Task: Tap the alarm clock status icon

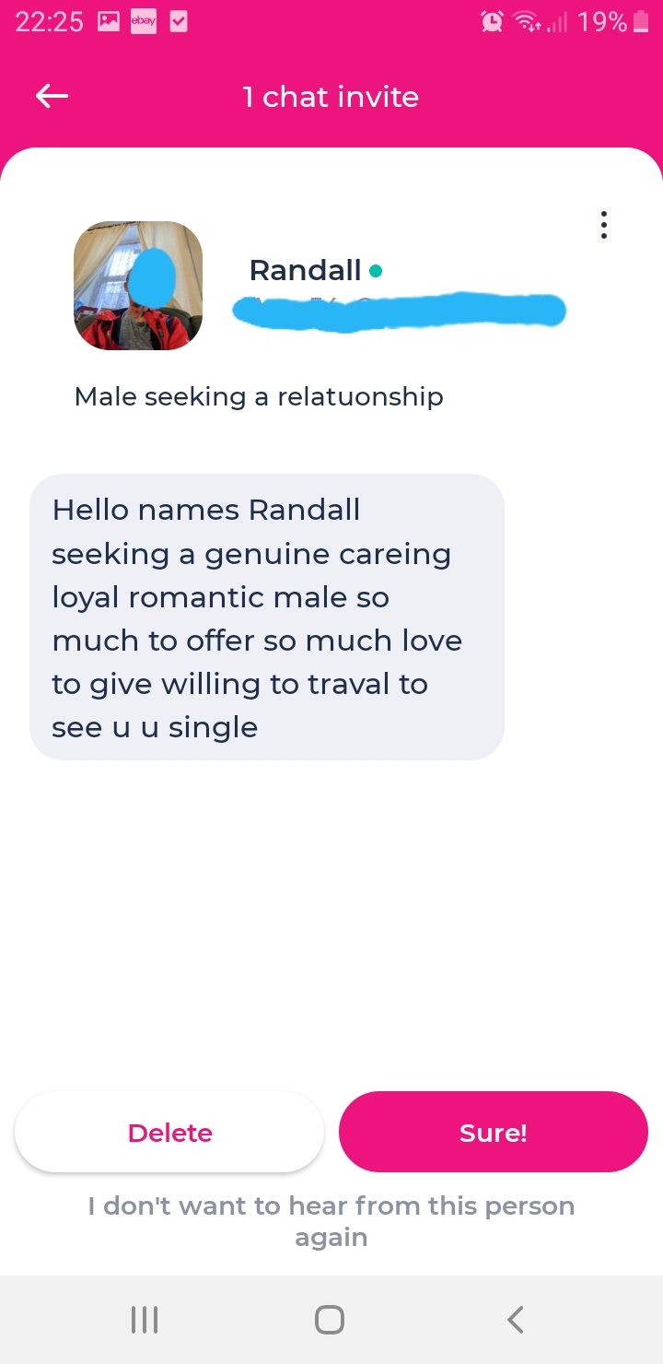Action: [x=493, y=22]
